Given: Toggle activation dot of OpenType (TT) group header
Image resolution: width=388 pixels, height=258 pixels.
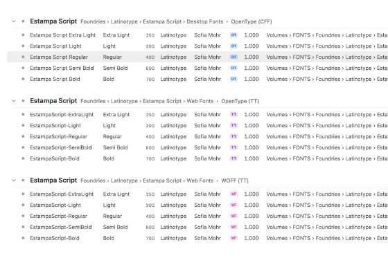Looking at the screenshot, I should [23, 101].
